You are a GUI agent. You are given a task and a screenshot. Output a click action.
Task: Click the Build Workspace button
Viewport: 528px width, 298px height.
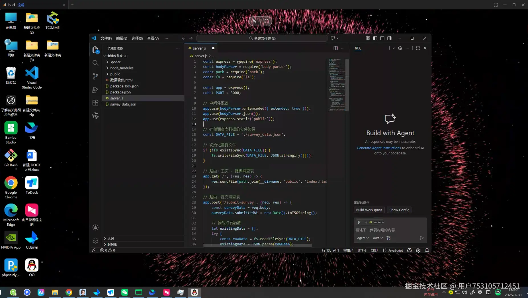pos(369,210)
